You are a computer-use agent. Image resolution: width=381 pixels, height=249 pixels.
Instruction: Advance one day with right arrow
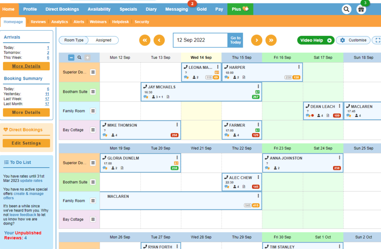[257, 40]
